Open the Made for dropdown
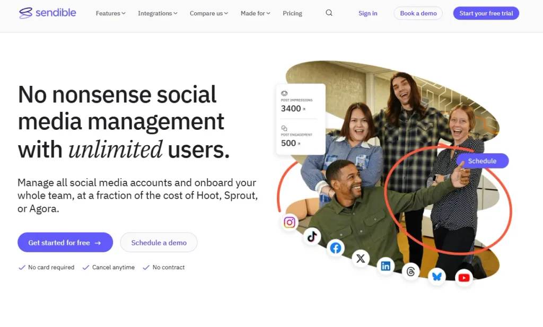The image size is (543, 327). [255, 13]
